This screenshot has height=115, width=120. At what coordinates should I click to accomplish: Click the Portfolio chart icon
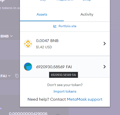click(55, 26)
